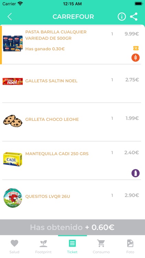This screenshot has width=145, height=258.
Task: Go to the Foto tab
Action: click(130, 246)
